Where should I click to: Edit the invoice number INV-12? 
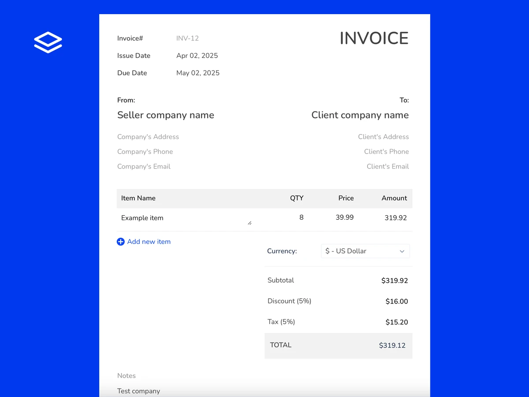point(187,38)
